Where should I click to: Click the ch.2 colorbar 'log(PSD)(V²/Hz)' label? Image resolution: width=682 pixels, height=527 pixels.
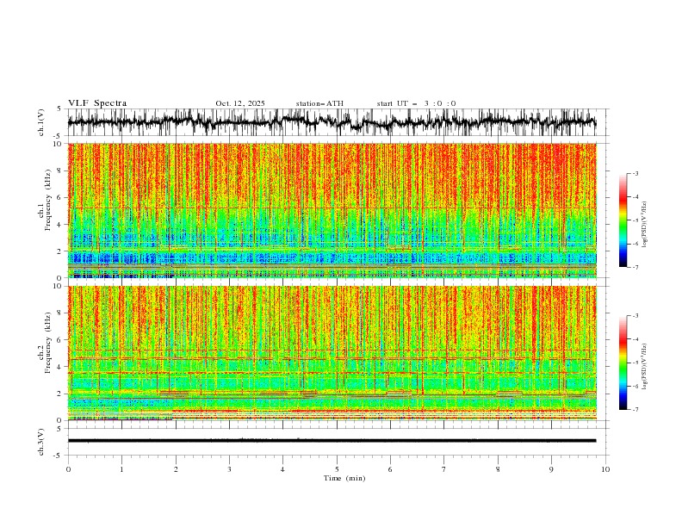[x=644, y=367]
